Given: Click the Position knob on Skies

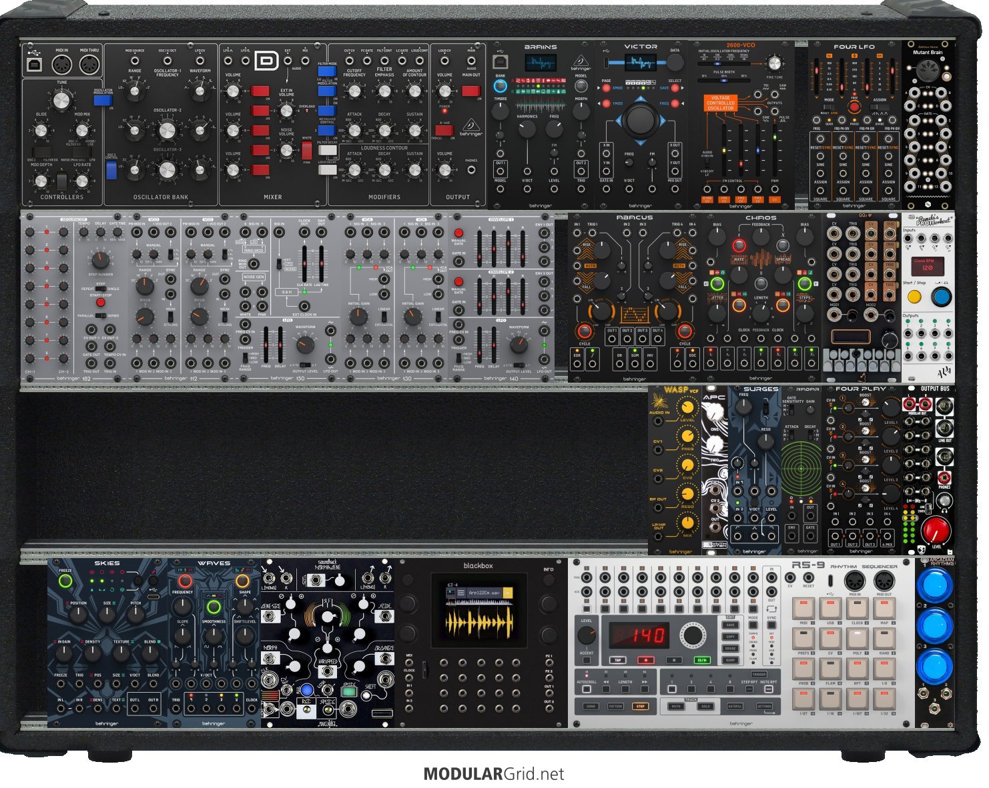Looking at the screenshot, I should [x=78, y=615].
